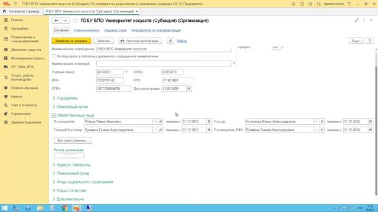
Task: Open Руководитель ПФС record icon
Action: click(321, 130)
